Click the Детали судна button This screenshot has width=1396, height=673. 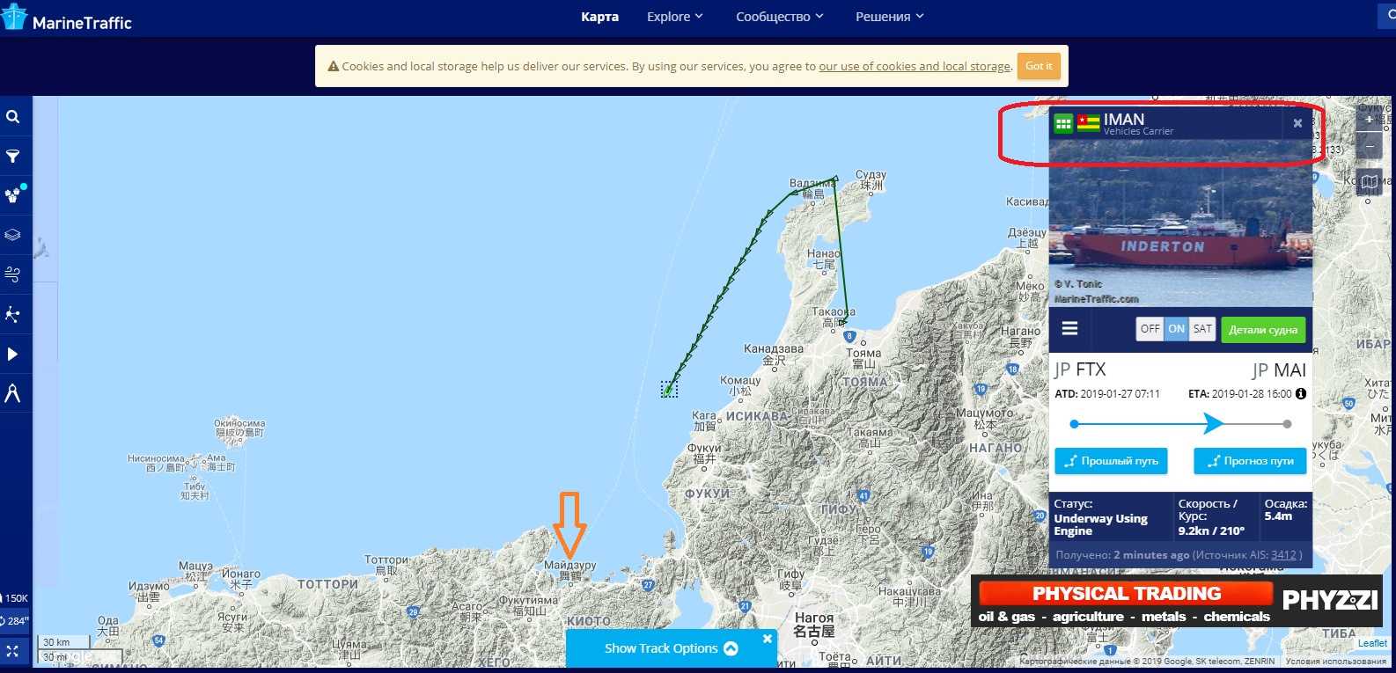1263,330
